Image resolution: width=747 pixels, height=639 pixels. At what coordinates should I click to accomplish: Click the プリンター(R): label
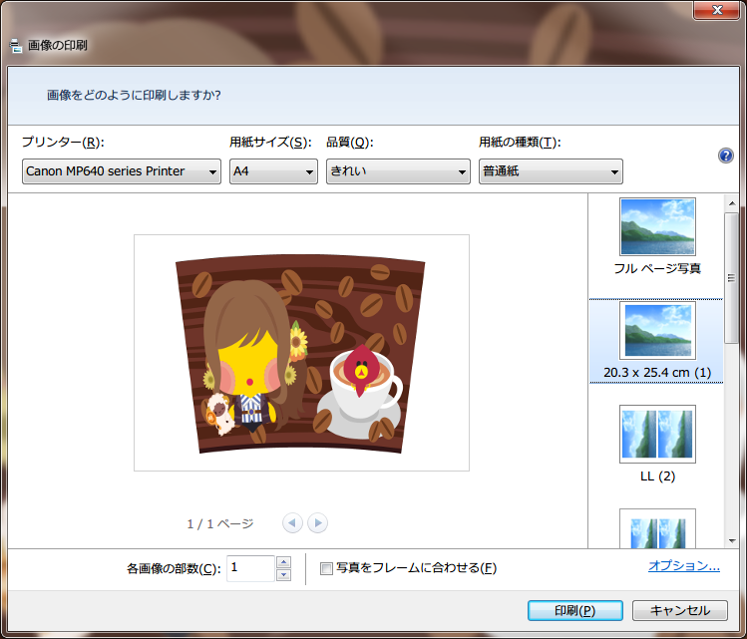coord(63,142)
